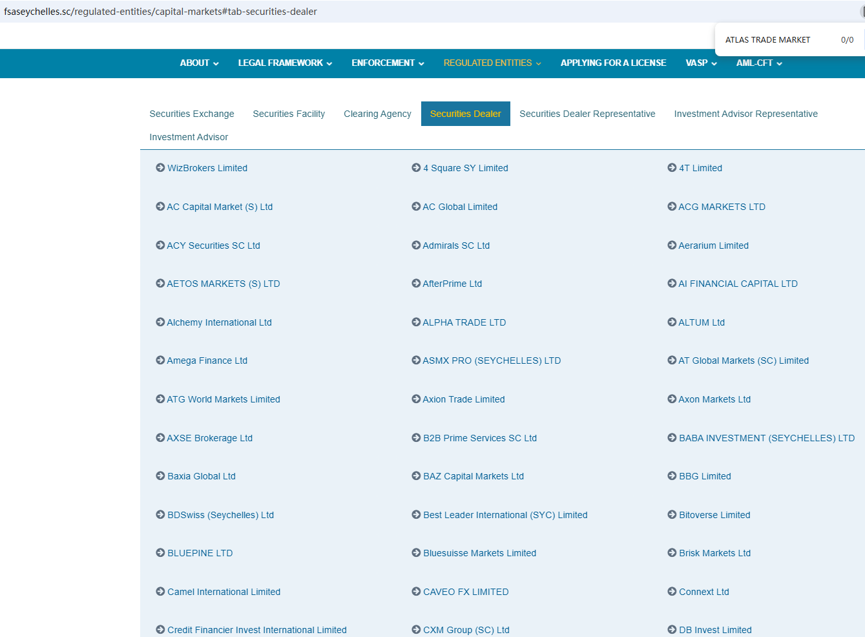The image size is (865, 637).
Task: Click the arrow icon beside WizBrokers Limited
Action: click(x=160, y=168)
